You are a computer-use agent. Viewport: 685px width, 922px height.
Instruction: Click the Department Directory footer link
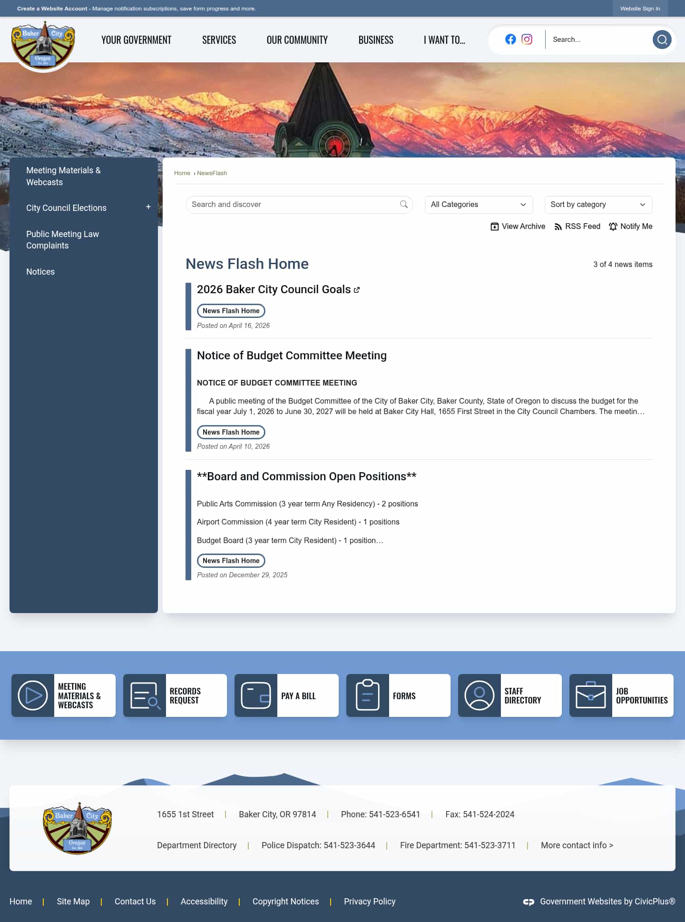pos(197,845)
